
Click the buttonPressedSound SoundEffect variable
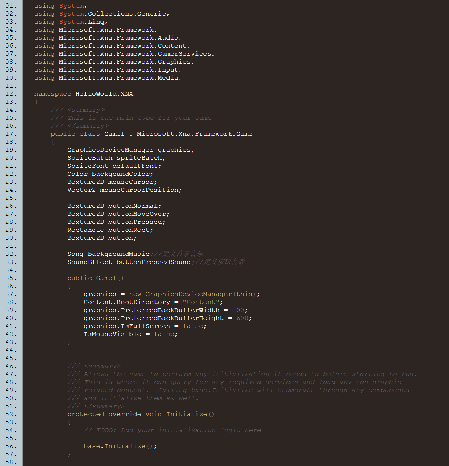(x=153, y=262)
